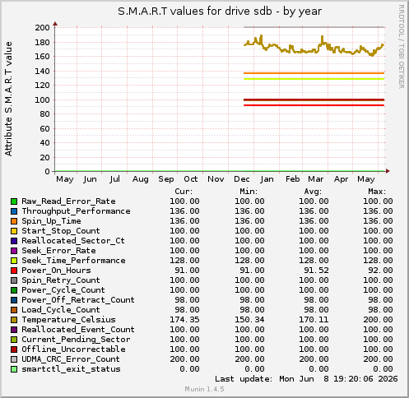Viewport: 409px width, 398px height.
Task: Click the Spin_Up_Time label
Action: click(51, 221)
